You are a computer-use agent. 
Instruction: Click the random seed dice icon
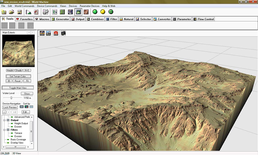(x=45, y=12)
